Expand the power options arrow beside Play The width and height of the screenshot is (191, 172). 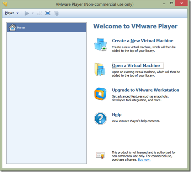33,13
